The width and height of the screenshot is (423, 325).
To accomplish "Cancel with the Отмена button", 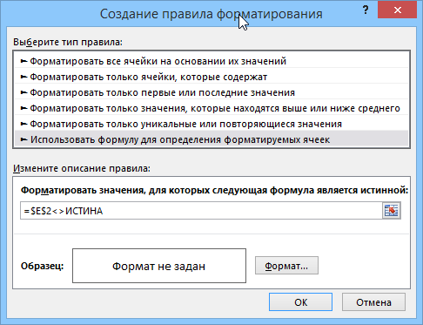I will click(x=373, y=302).
